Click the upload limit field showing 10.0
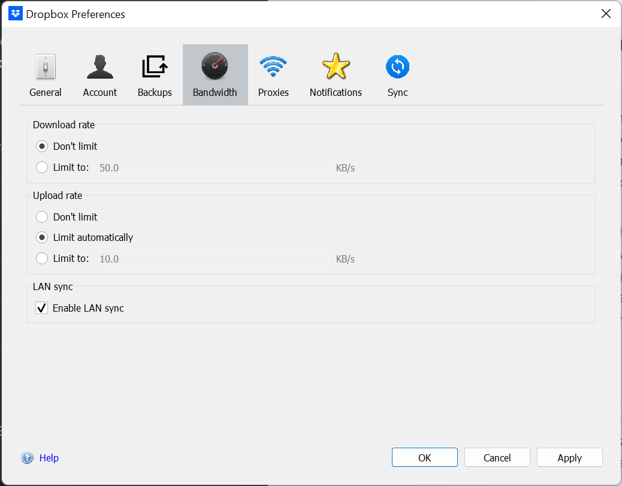 tap(214, 259)
